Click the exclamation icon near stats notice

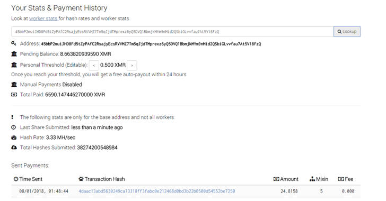coord(12,117)
